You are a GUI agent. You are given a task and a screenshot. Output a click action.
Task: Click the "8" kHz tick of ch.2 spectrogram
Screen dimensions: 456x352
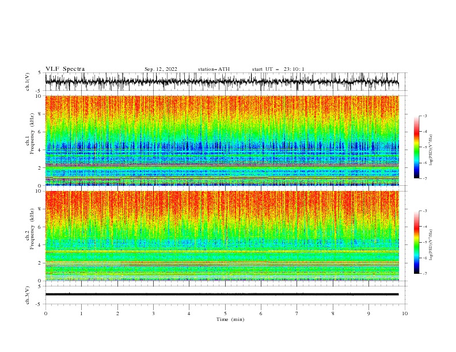[41, 209]
